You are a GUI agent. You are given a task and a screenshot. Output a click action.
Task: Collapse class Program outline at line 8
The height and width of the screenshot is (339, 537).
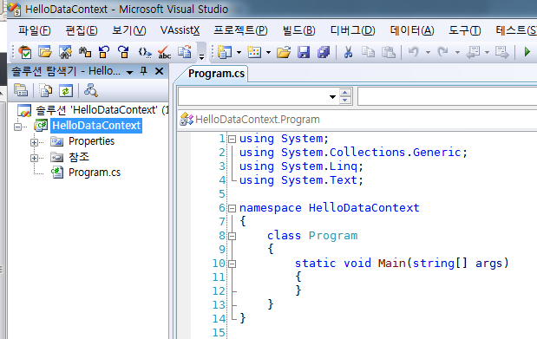pos(232,236)
